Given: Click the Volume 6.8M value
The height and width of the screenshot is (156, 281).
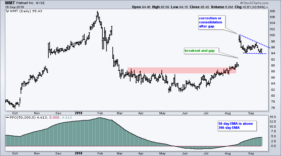Looking at the screenshot, I should pyautogui.click(x=222, y=7).
